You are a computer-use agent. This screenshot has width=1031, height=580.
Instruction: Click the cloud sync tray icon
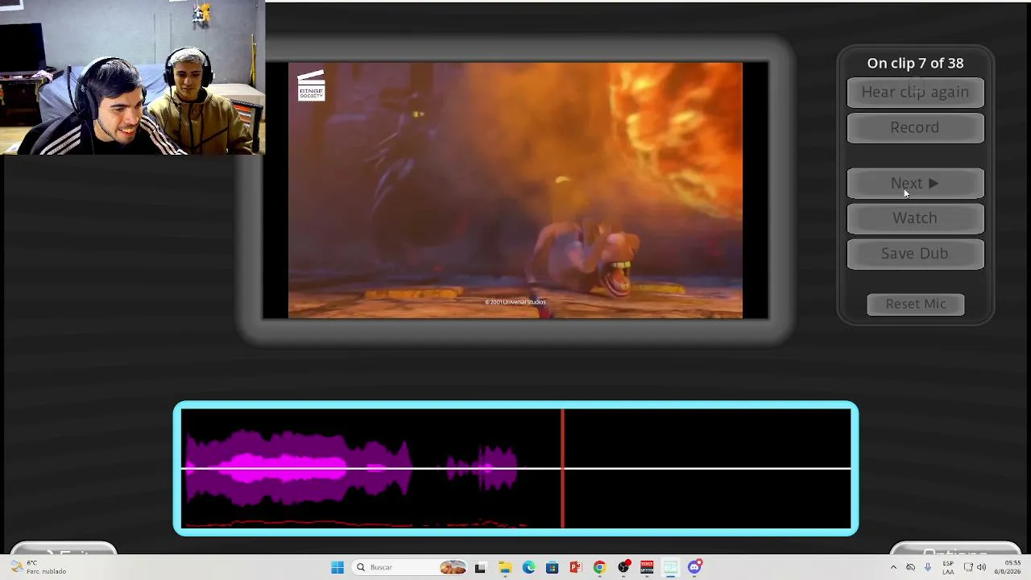point(911,567)
